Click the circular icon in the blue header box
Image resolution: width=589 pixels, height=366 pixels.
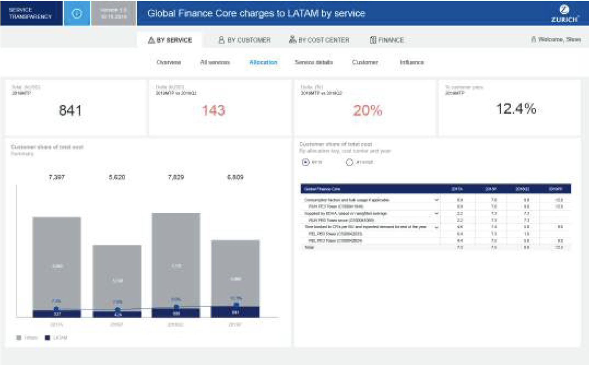pos(77,14)
